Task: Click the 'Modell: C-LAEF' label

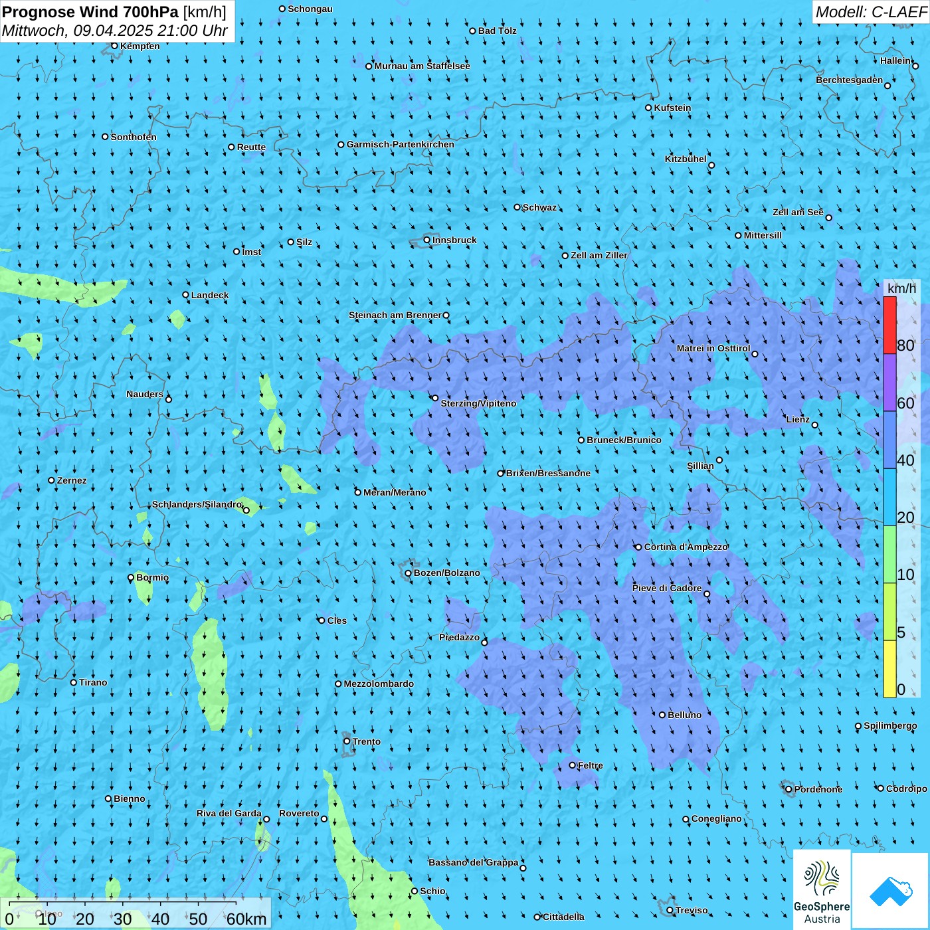Action: pyautogui.click(x=871, y=12)
